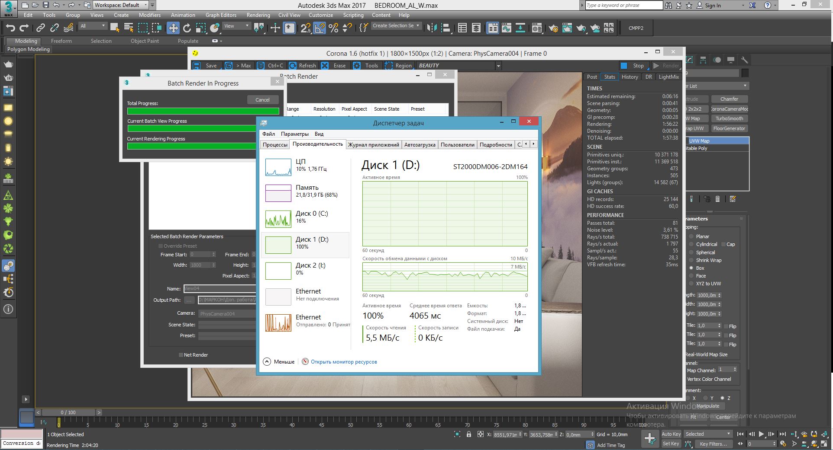833x450 pixels.
Task: Select the XYZ to UVW radio button
Action: click(x=691, y=284)
